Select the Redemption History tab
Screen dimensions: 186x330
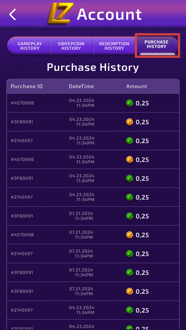coord(114,46)
